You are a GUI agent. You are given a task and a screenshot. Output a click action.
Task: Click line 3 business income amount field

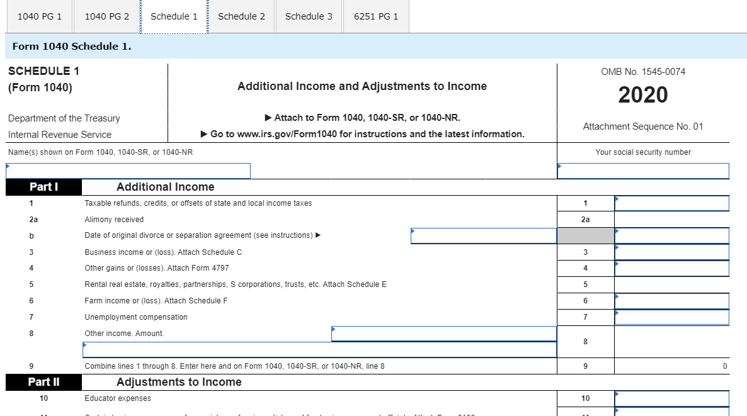(x=671, y=252)
